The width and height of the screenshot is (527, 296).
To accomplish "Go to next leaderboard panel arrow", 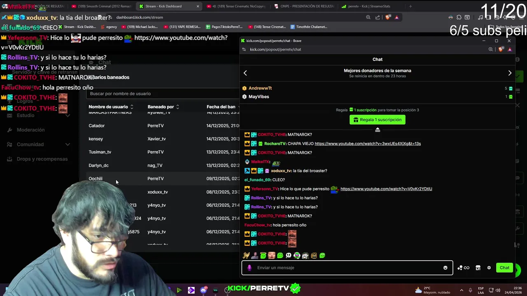I will (x=510, y=73).
